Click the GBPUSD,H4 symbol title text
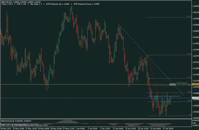This screenshot has width=199, height=130. [x=7, y=2]
